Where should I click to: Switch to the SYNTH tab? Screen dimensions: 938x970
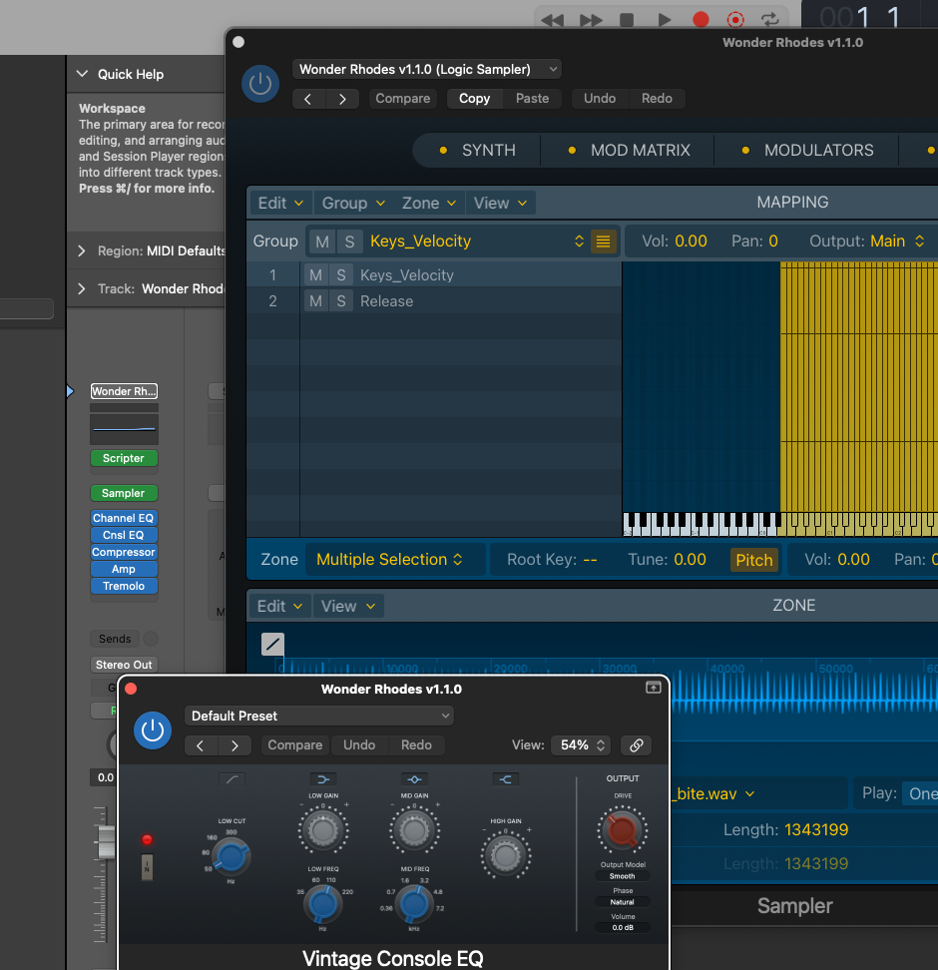477,151
